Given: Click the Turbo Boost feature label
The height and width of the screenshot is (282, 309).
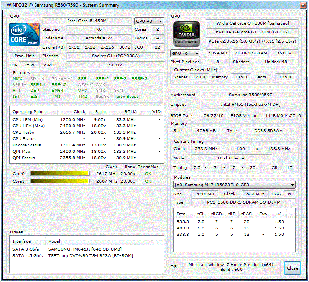Looking at the screenshot, I should (x=126, y=96).
